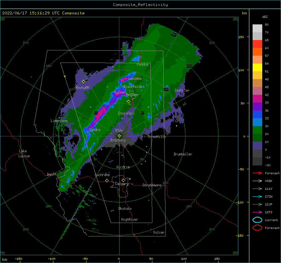Click the green 22JP arrow in the legend

pyautogui.click(x=257, y=204)
